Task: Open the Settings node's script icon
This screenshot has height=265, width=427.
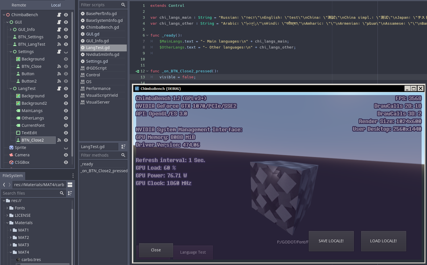Action: point(59,52)
